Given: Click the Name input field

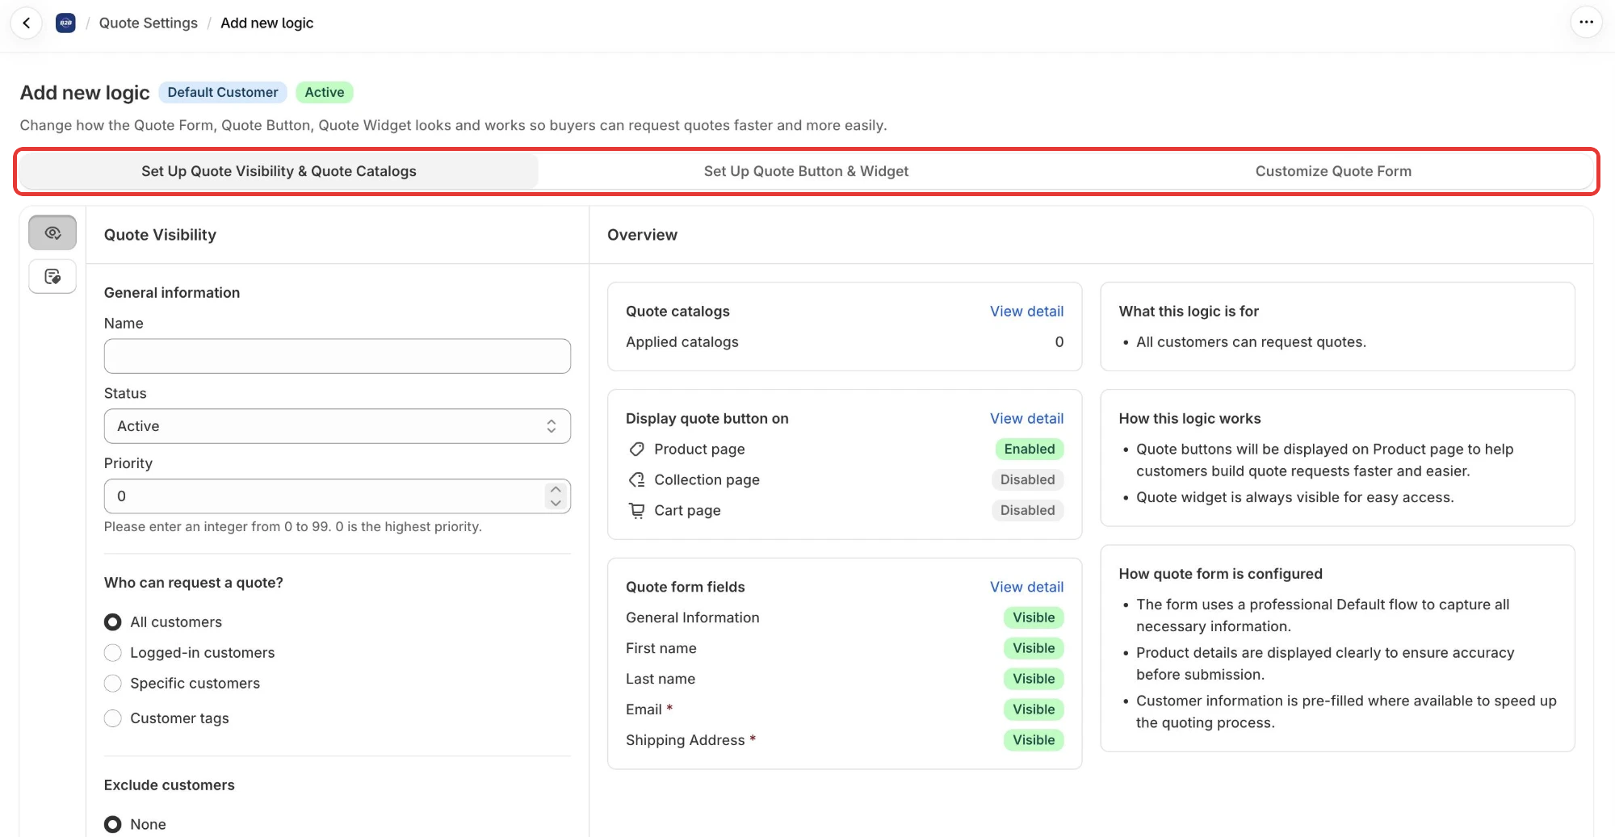Looking at the screenshot, I should 338,356.
